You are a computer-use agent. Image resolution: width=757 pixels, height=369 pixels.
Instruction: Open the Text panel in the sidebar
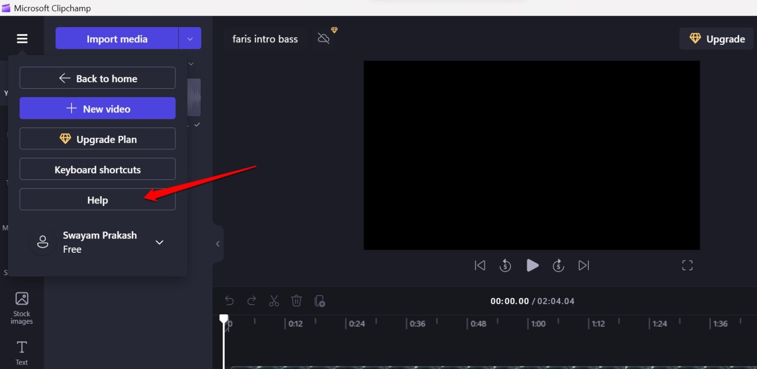pos(22,351)
